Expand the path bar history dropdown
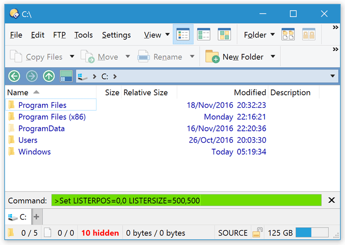This screenshot has width=345, height=245. coord(332,76)
